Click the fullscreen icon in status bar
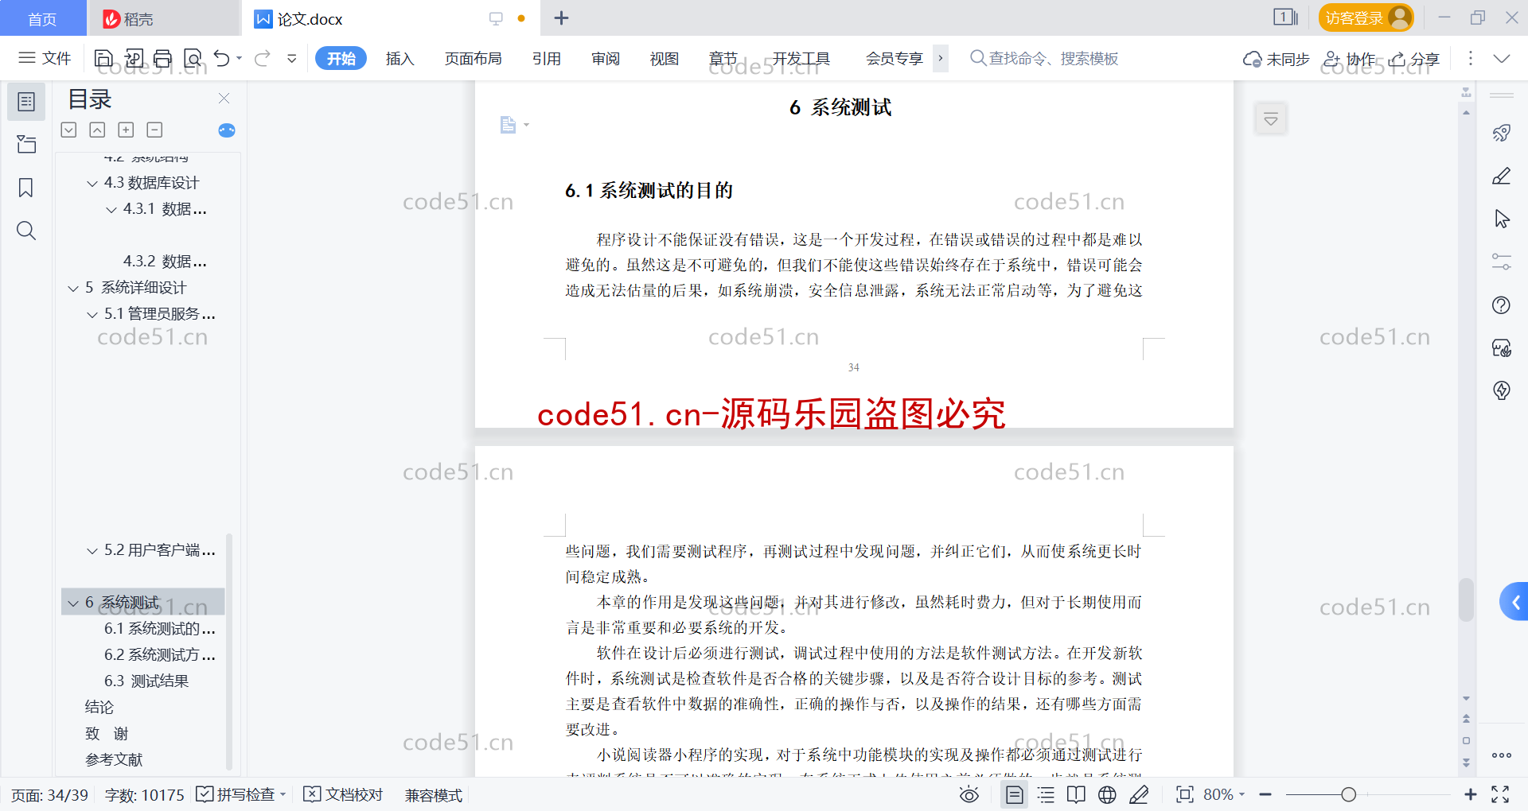 [x=1500, y=794]
